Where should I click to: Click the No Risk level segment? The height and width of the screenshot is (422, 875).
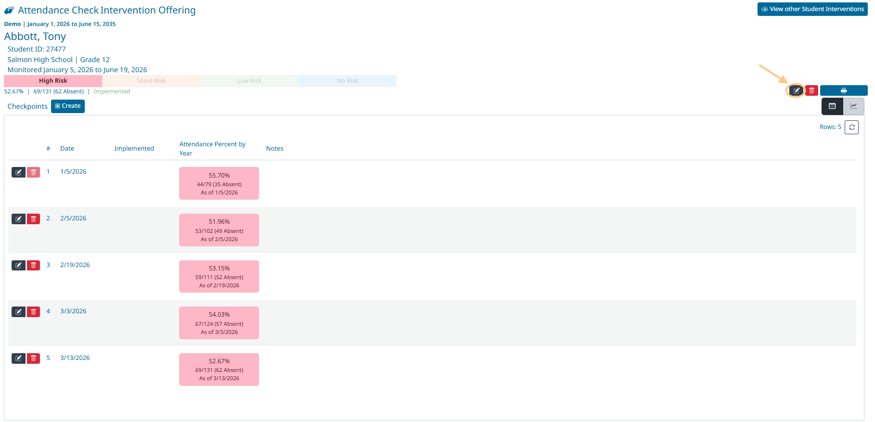coord(347,81)
